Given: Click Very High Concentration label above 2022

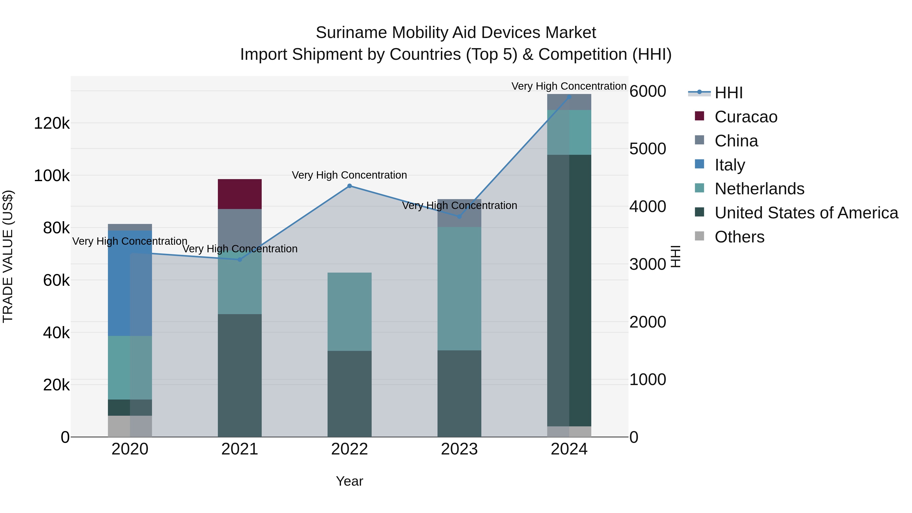Looking at the screenshot, I should [x=349, y=175].
